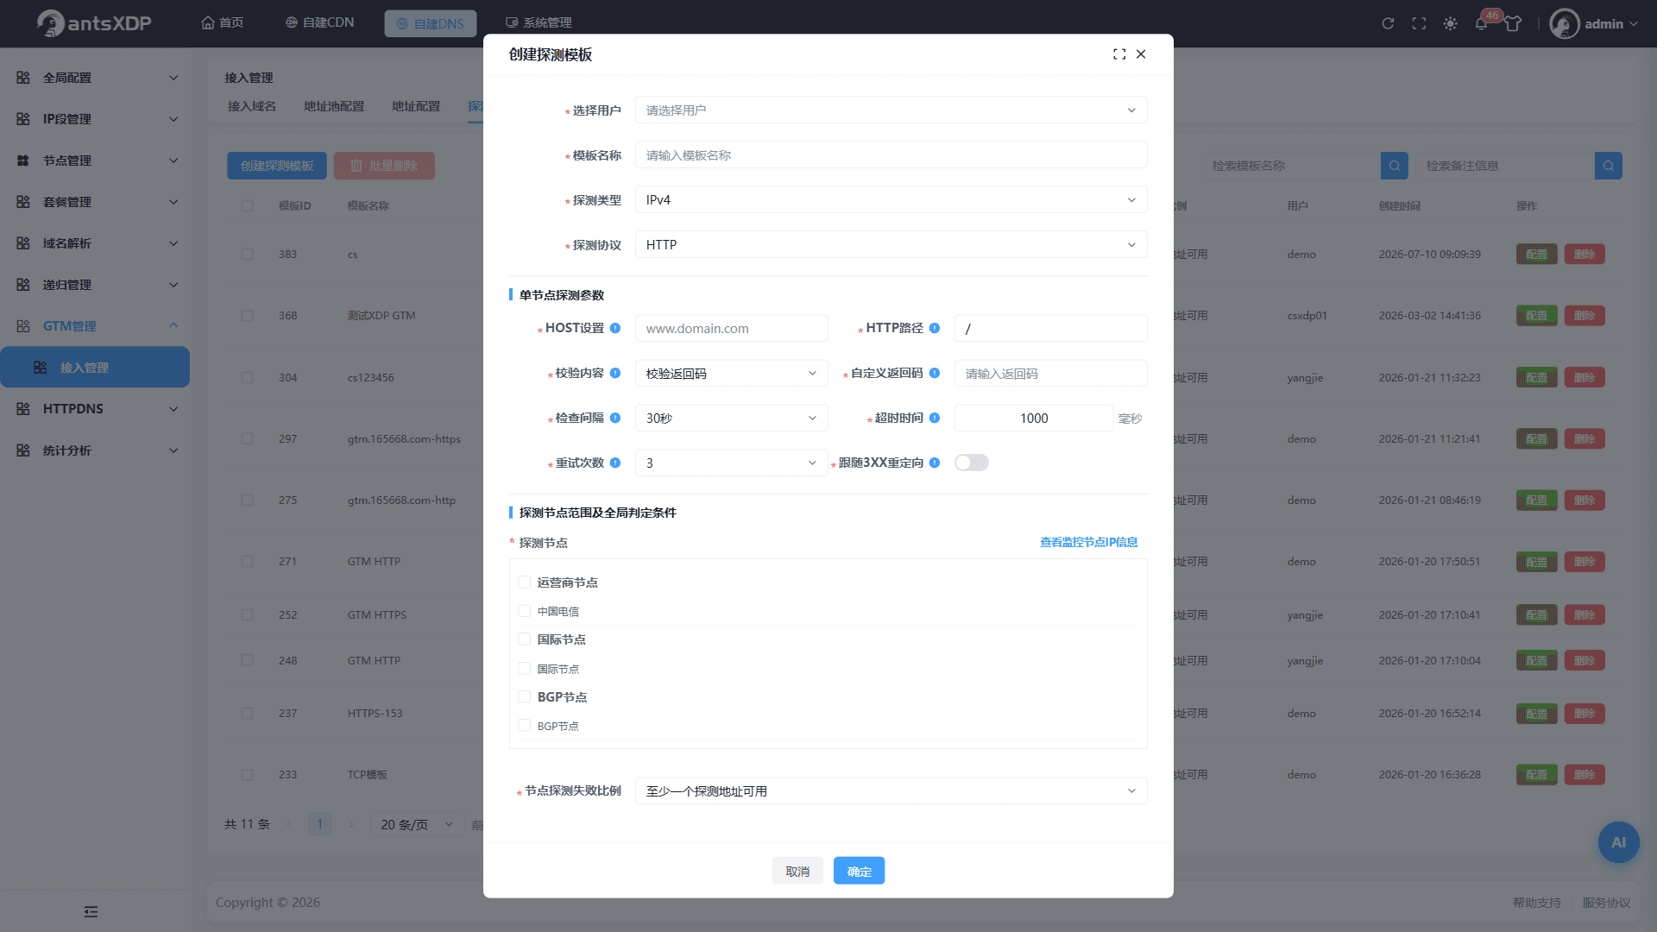The width and height of the screenshot is (1657, 932).
Task: Open the AI assistant floating button
Action: (1618, 842)
